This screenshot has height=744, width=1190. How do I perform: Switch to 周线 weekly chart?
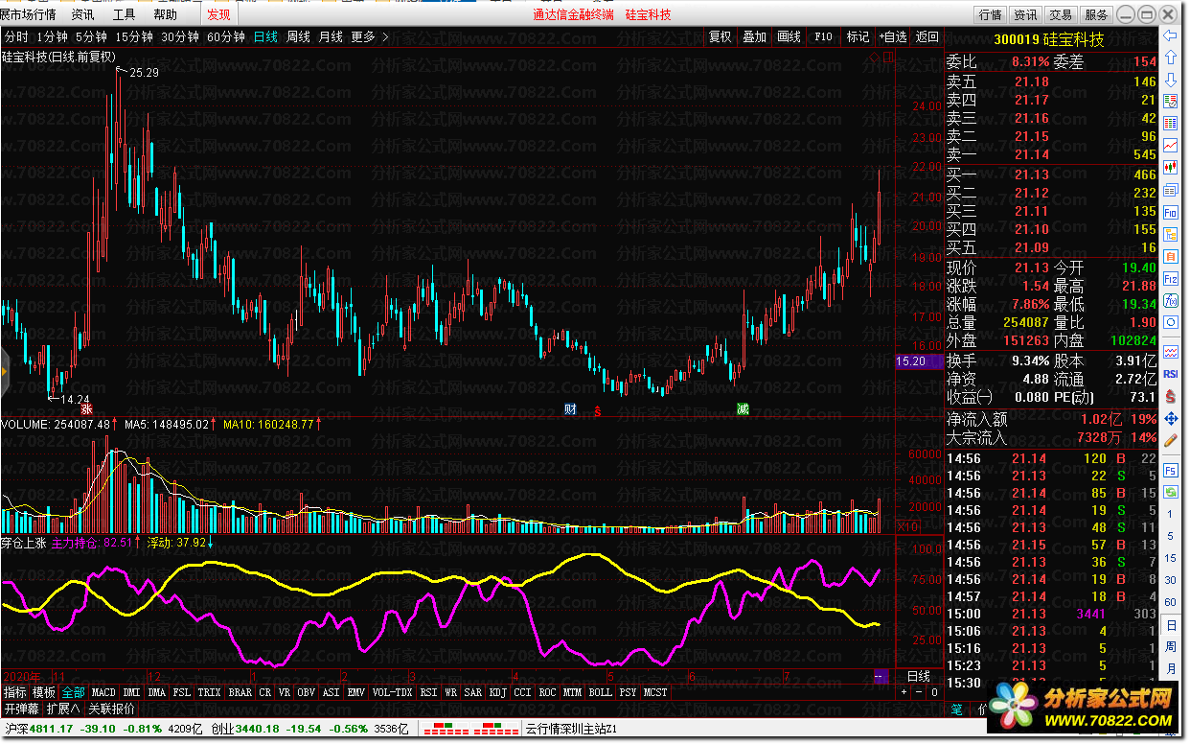(298, 36)
